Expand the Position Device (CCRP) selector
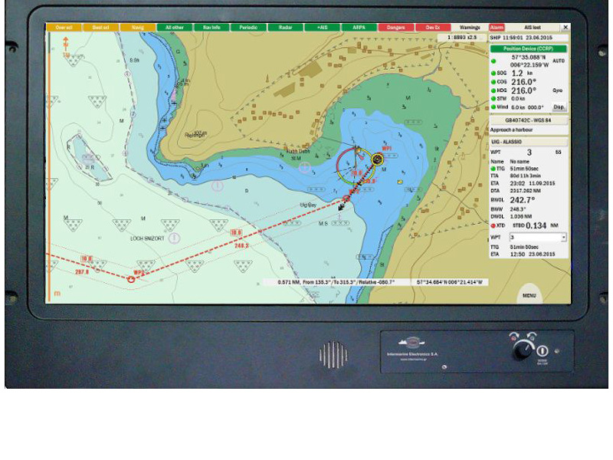This screenshot has width=613, height=460. (529, 48)
